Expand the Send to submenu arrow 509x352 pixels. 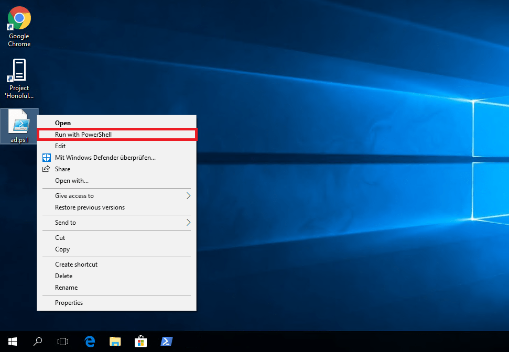pyautogui.click(x=188, y=223)
